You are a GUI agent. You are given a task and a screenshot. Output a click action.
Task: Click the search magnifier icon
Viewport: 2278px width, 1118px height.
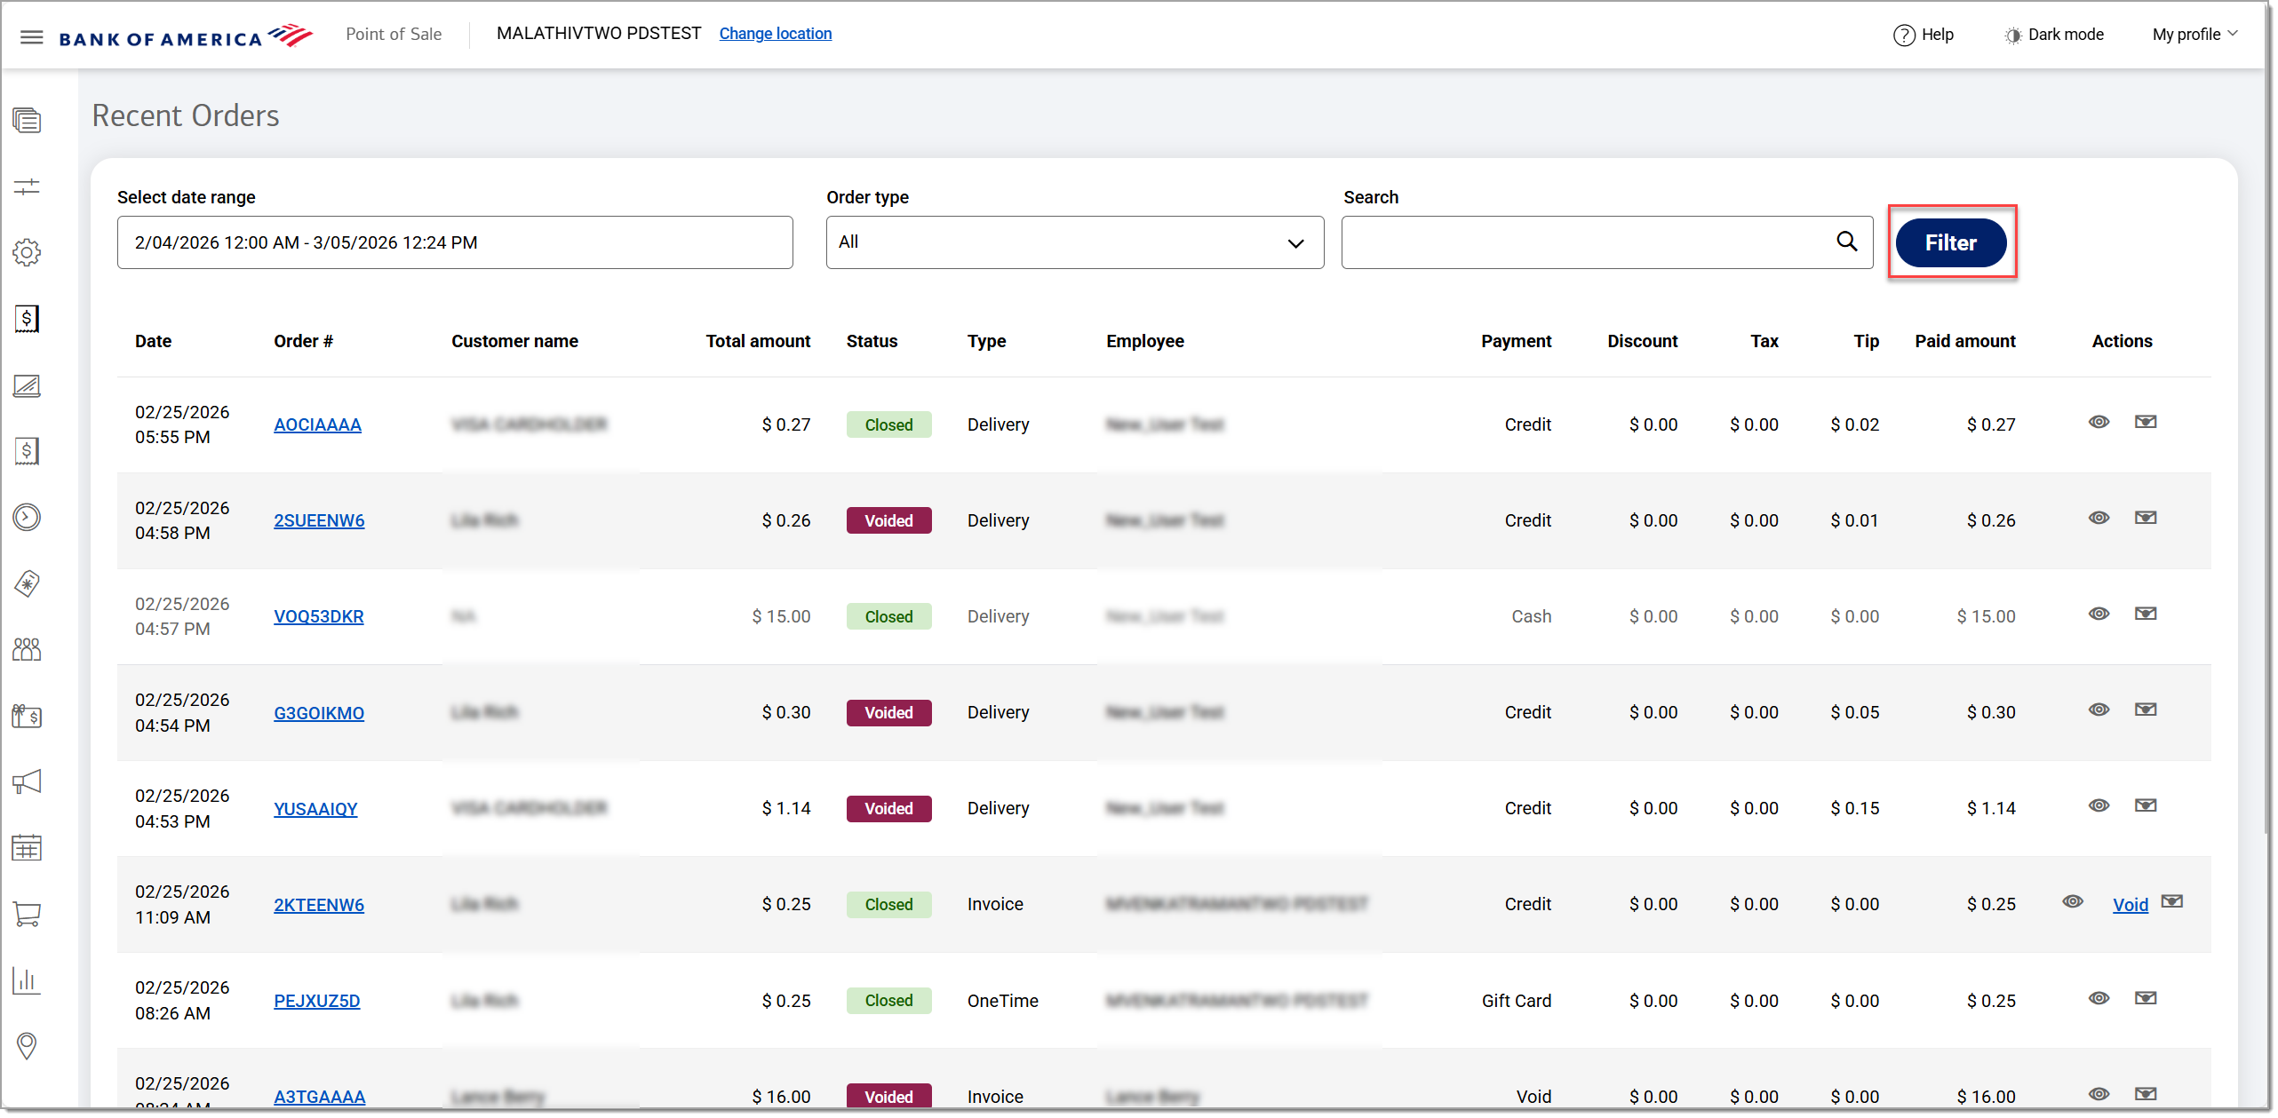[x=1846, y=242]
